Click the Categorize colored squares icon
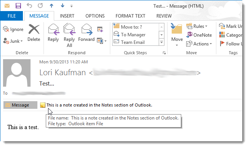The height and width of the screenshot is (147, 248). tap(222, 35)
